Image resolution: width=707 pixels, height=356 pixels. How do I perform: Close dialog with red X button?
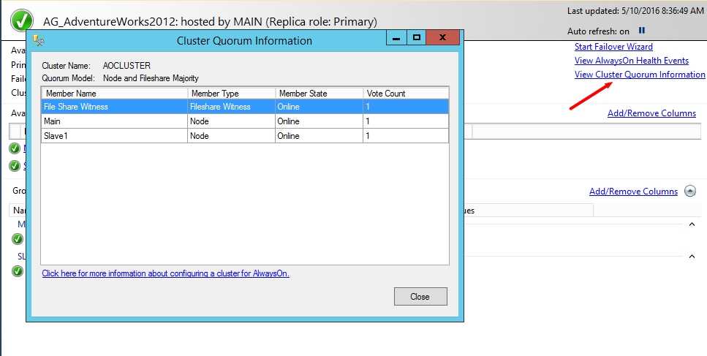(x=443, y=38)
